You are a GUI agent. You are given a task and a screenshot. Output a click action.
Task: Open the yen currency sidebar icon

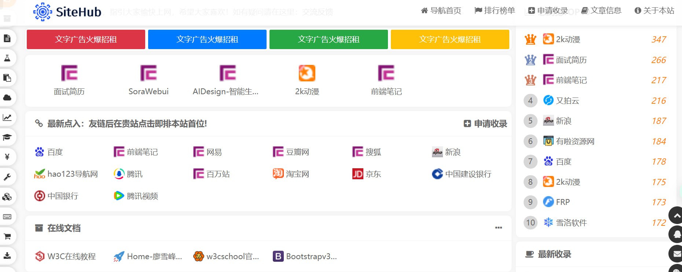(x=7, y=157)
